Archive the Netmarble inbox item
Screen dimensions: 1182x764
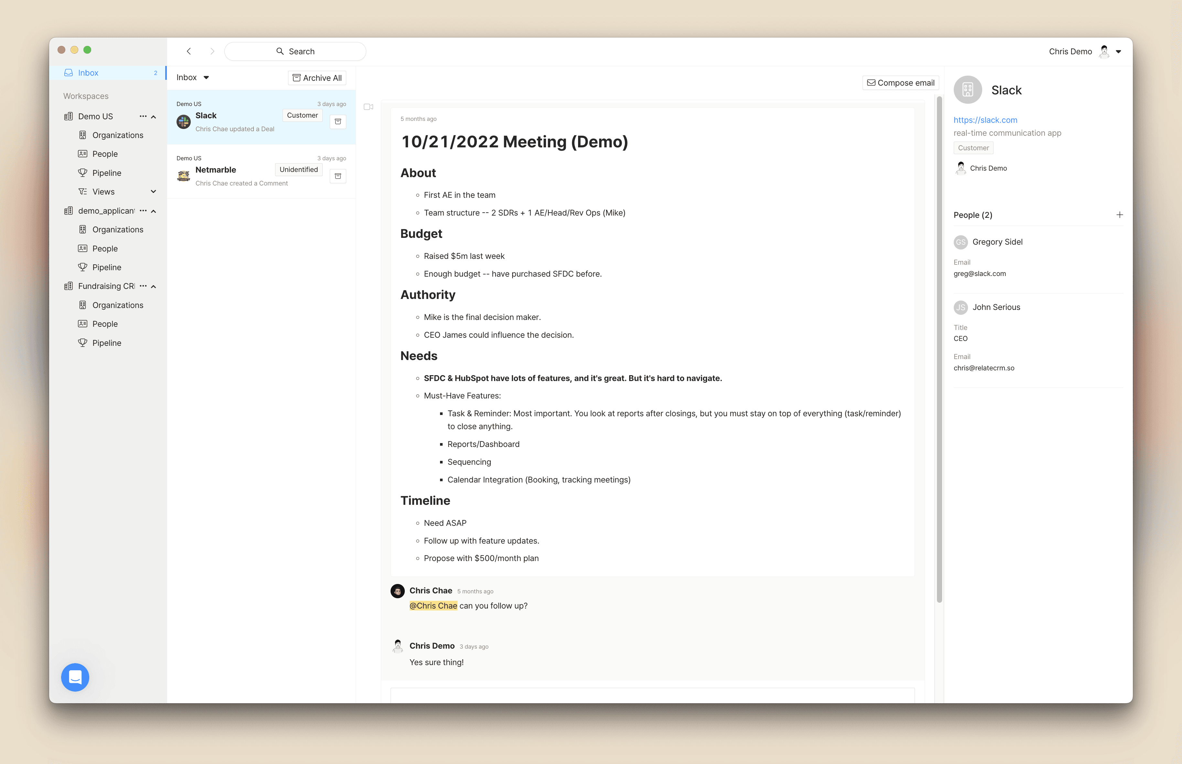pos(338,176)
